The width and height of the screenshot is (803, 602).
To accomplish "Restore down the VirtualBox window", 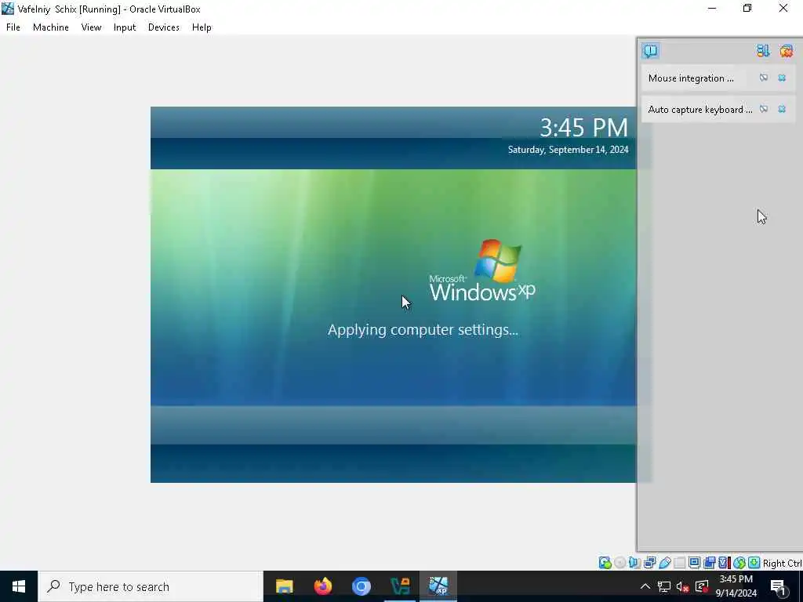I will coord(747,8).
